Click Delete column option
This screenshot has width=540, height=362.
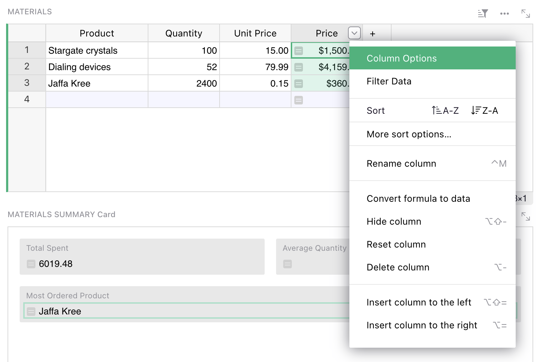(398, 267)
